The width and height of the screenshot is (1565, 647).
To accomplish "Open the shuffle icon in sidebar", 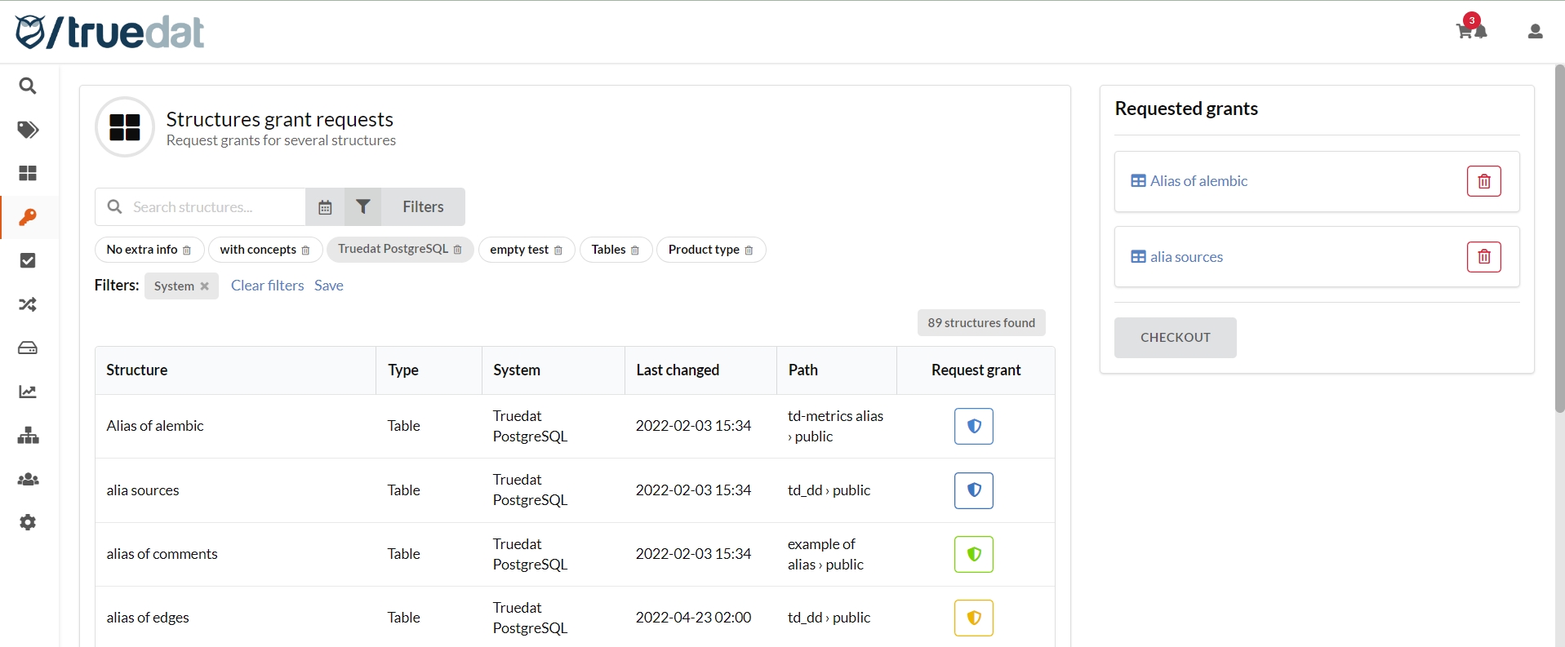I will pyautogui.click(x=28, y=304).
